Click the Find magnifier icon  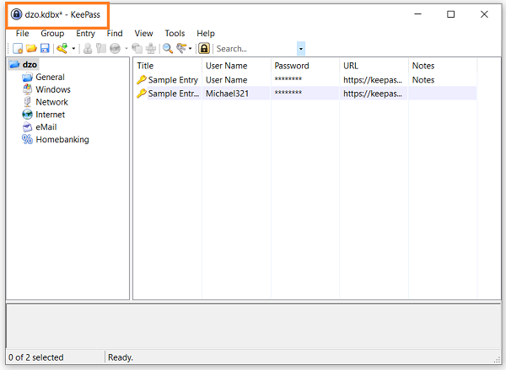coord(168,48)
